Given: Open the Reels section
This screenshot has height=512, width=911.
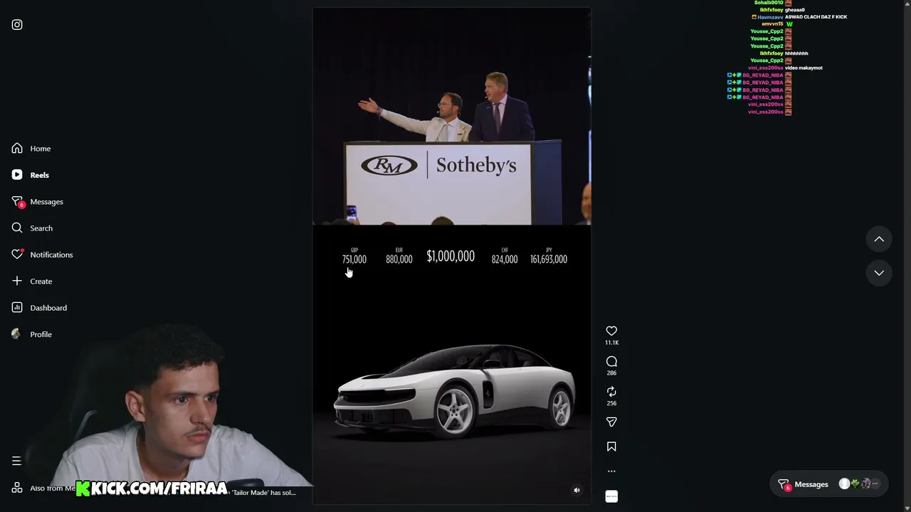Looking at the screenshot, I should [31, 175].
